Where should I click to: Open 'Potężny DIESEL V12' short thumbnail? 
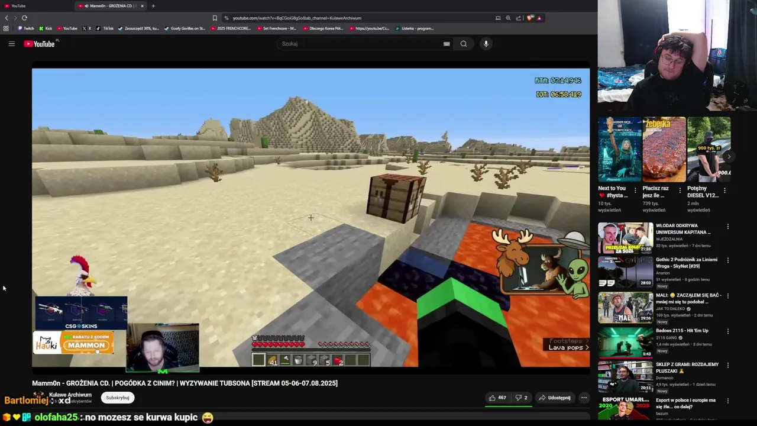tap(709, 149)
